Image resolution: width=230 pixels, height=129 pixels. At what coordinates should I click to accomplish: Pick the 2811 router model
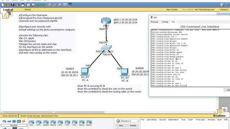(60, 123)
